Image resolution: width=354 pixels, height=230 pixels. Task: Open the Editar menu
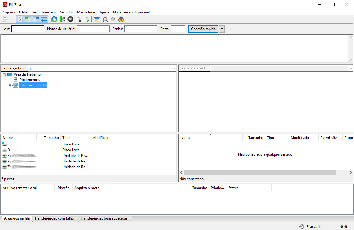(24, 12)
